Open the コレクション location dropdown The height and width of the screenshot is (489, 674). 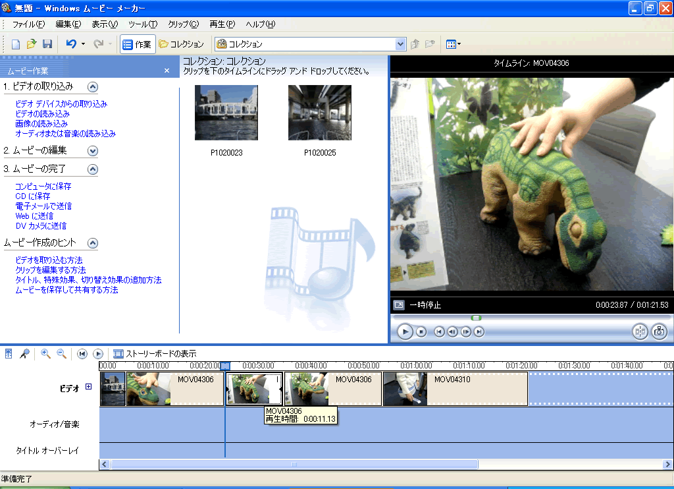400,44
